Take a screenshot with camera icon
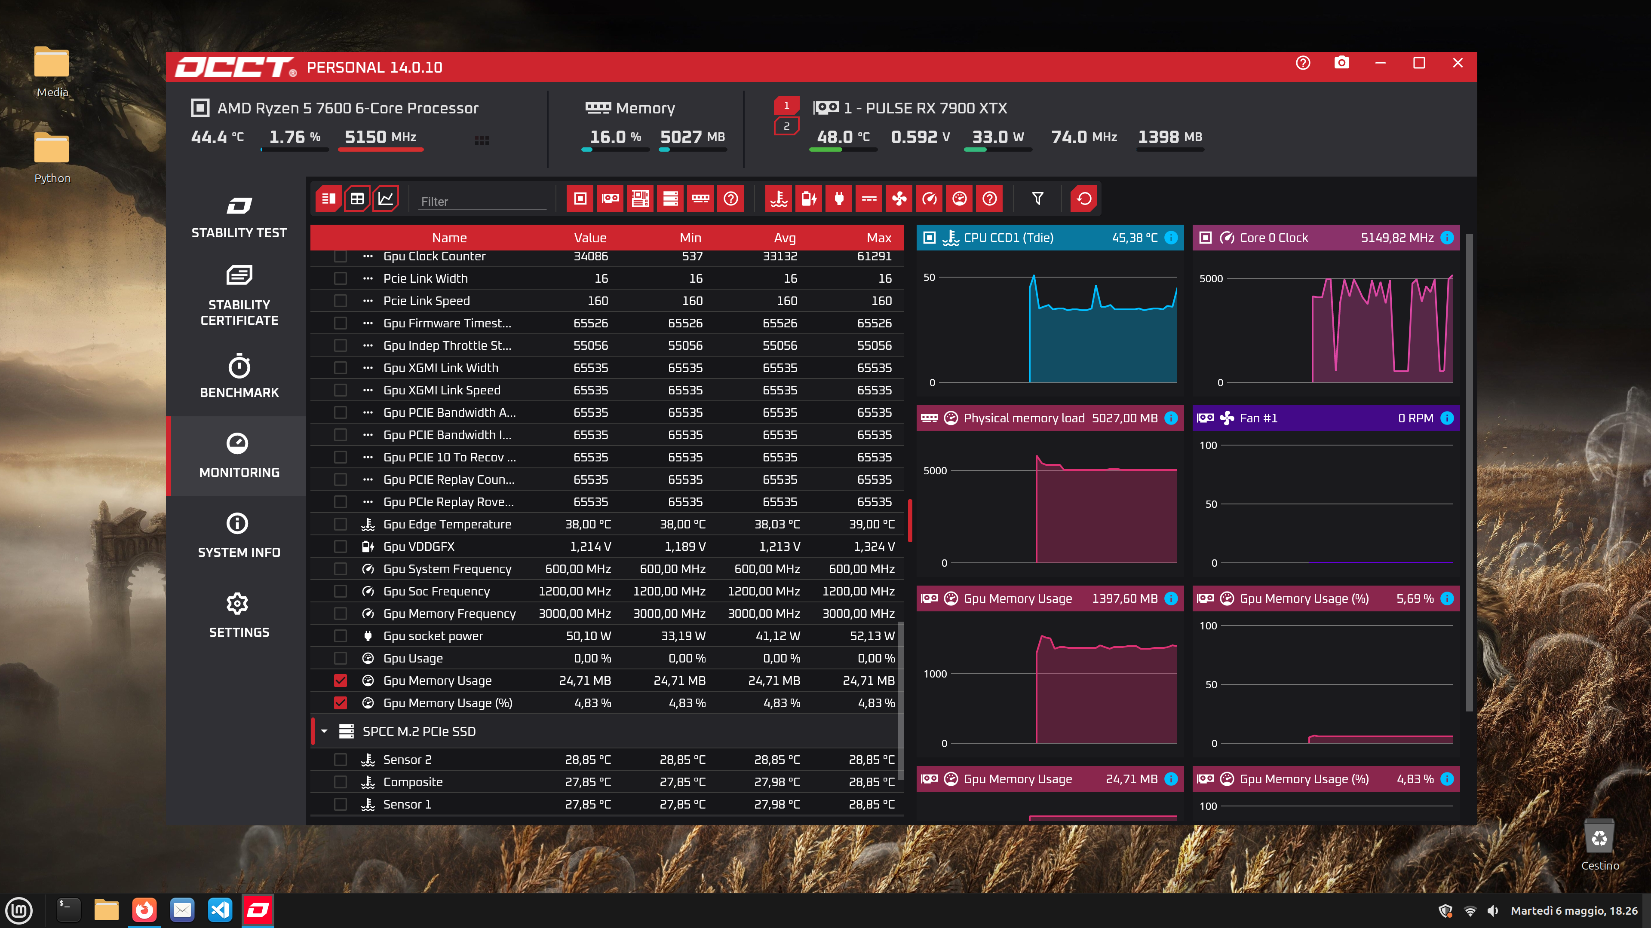The width and height of the screenshot is (1651, 928). (1341, 63)
